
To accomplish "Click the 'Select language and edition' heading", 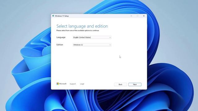I will pyautogui.click(x=82, y=26).
